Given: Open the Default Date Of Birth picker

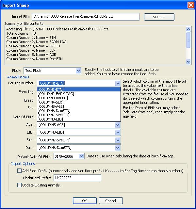Looking at the screenshot, I should click(x=81, y=156).
